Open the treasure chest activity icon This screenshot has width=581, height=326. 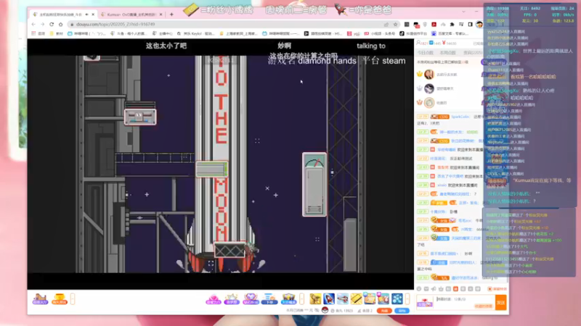click(x=288, y=298)
